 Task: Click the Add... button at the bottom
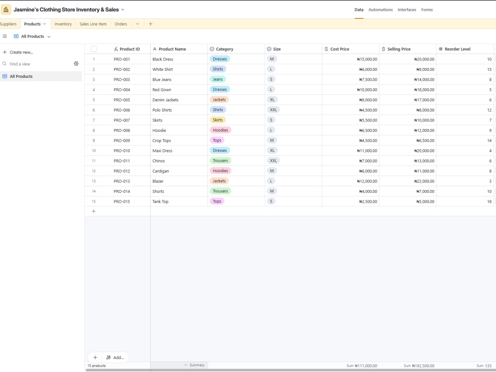coord(115,358)
